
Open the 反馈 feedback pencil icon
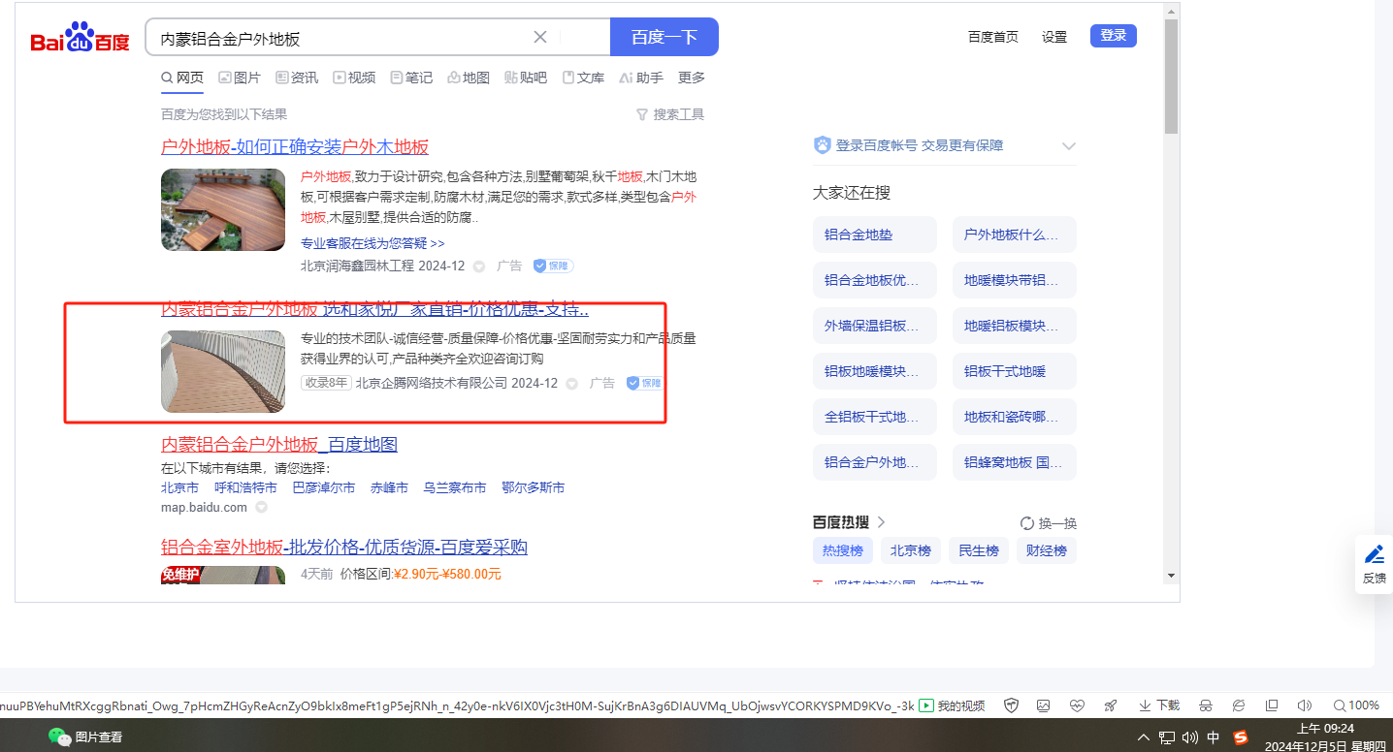coord(1374,563)
